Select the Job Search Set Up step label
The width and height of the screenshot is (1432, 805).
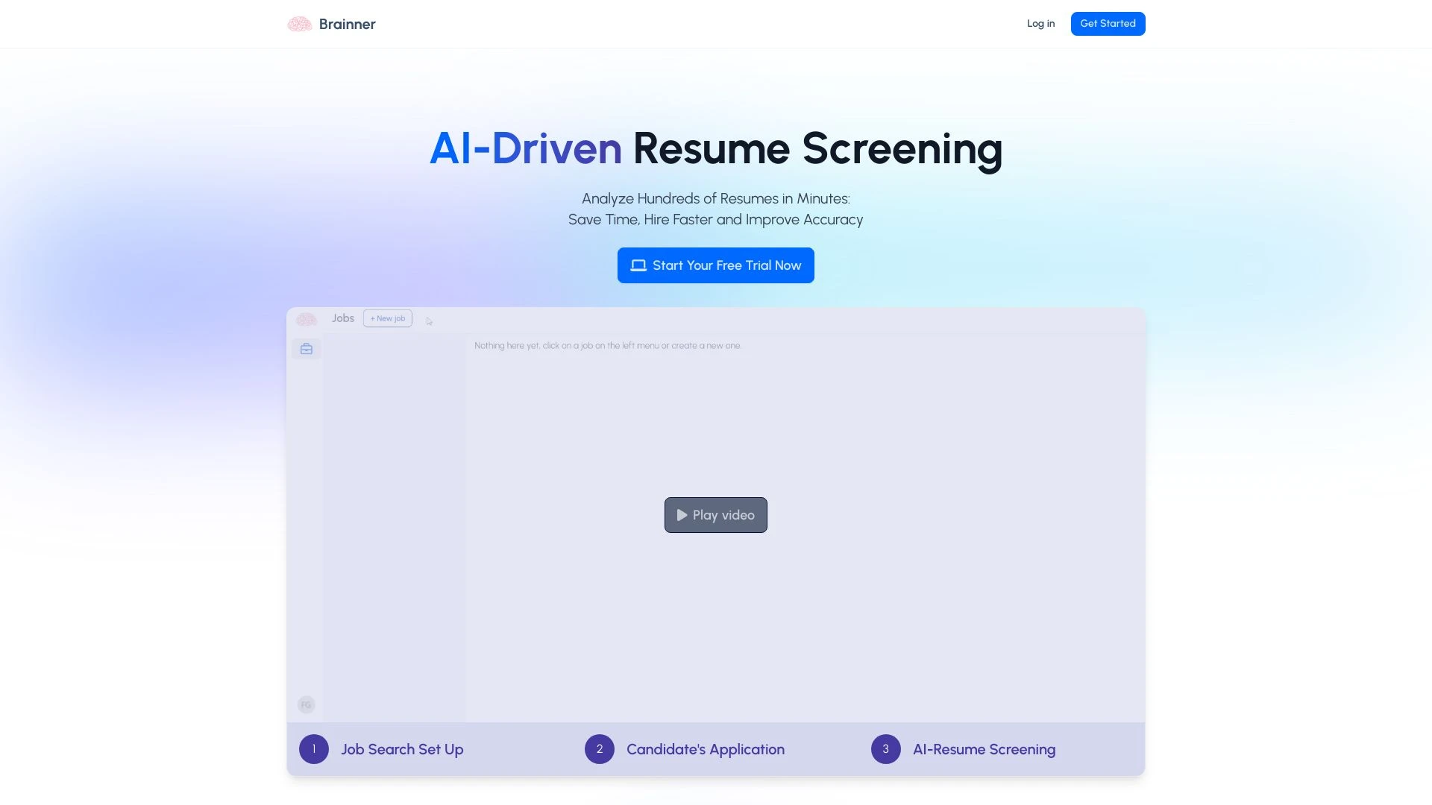(402, 749)
